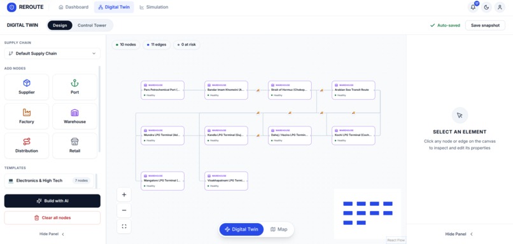This screenshot has width=513, height=244.
Task: Zoom in on the canvas
Action: (x=124, y=194)
